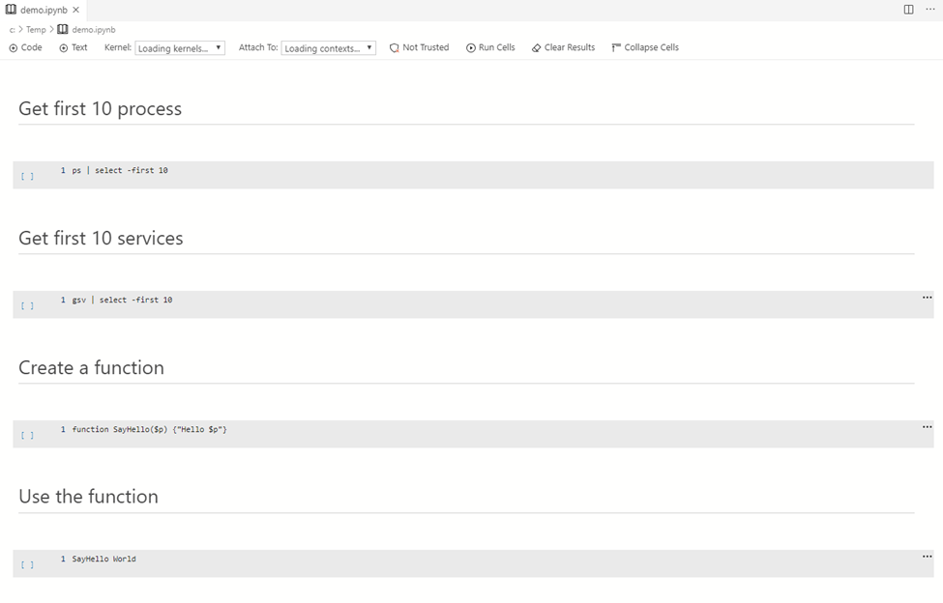Screen dimensions: 943x603
Task: Open the Attach To contexts dropdown
Action: coord(329,48)
